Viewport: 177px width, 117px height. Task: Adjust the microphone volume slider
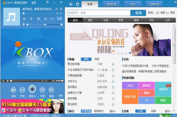34,24
